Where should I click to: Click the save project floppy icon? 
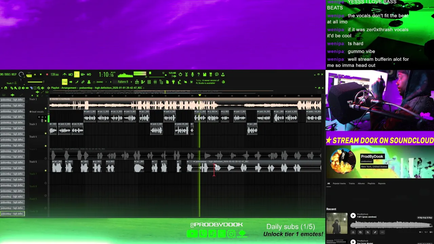204,74
